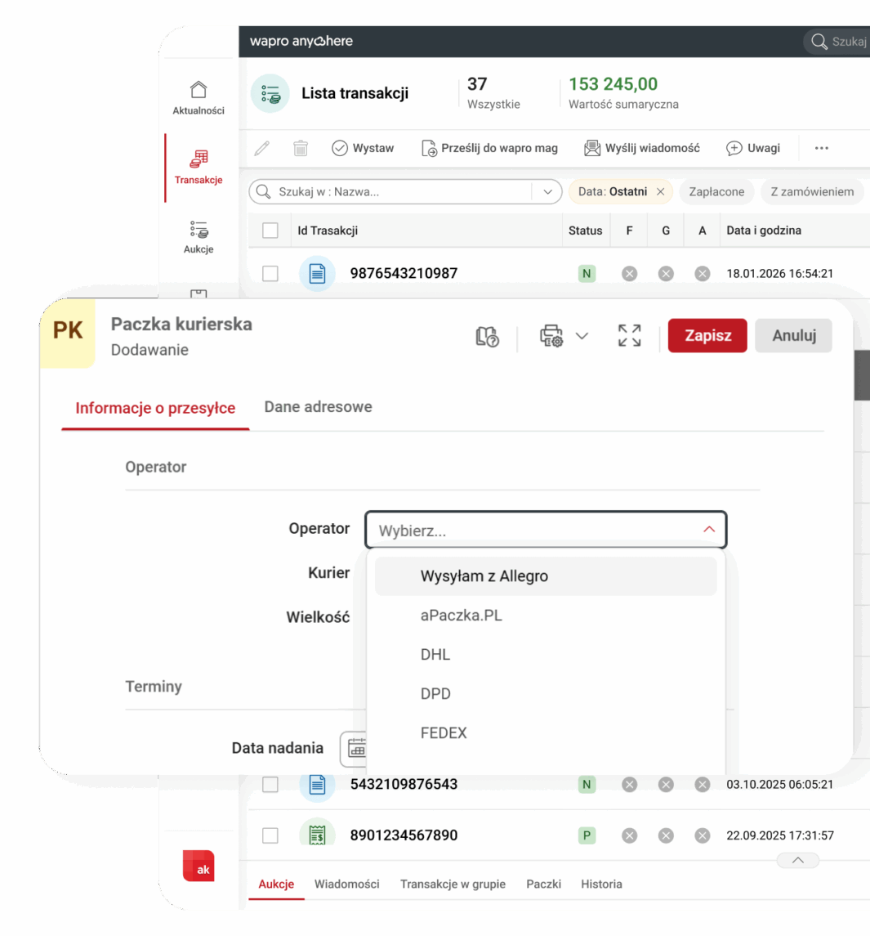
Task: Click the Anuluj button
Action: [x=793, y=336]
